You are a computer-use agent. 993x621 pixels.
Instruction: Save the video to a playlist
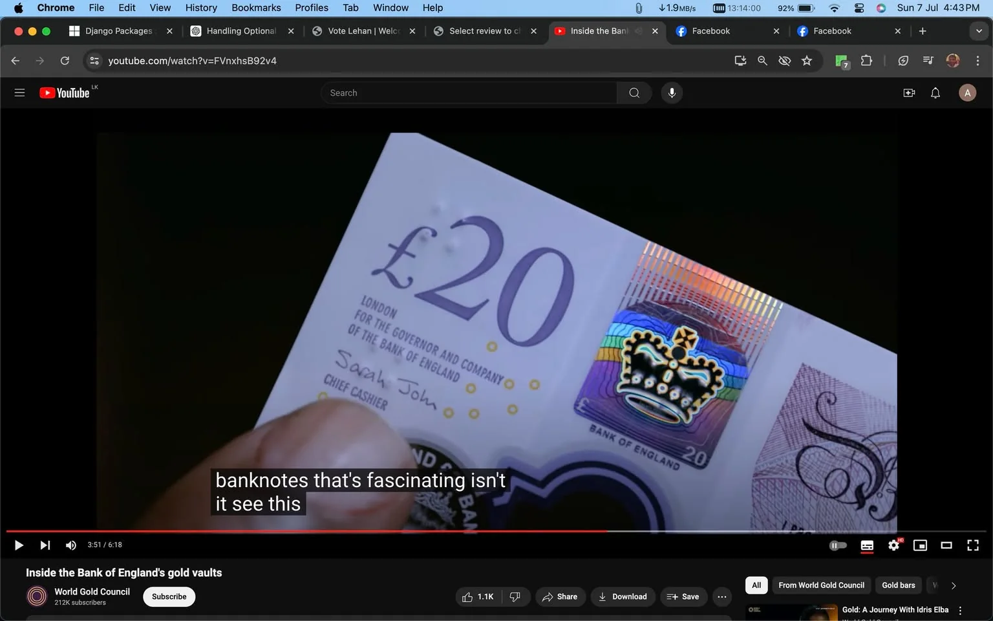click(683, 596)
